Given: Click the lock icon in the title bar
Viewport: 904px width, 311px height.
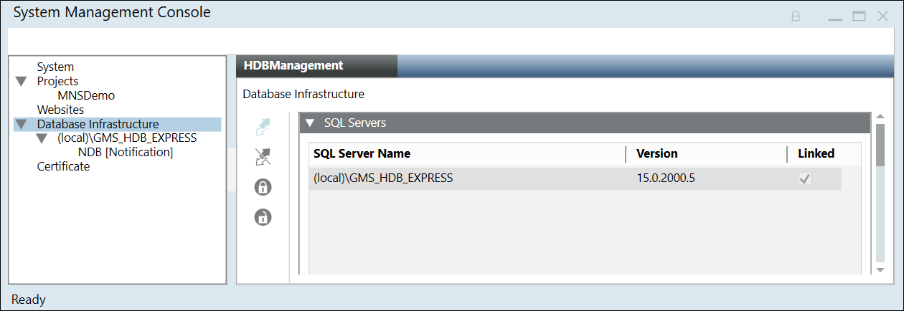Looking at the screenshot, I should pyautogui.click(x=796, y=16).
